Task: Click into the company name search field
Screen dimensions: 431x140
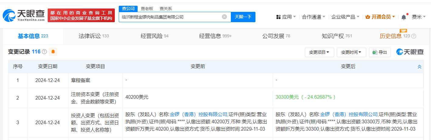Action: click(x=170, y=17)
